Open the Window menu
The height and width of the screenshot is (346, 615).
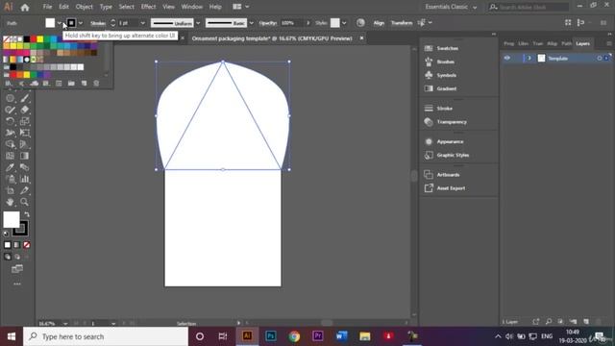pyautogui.click(x=192, y=7)
